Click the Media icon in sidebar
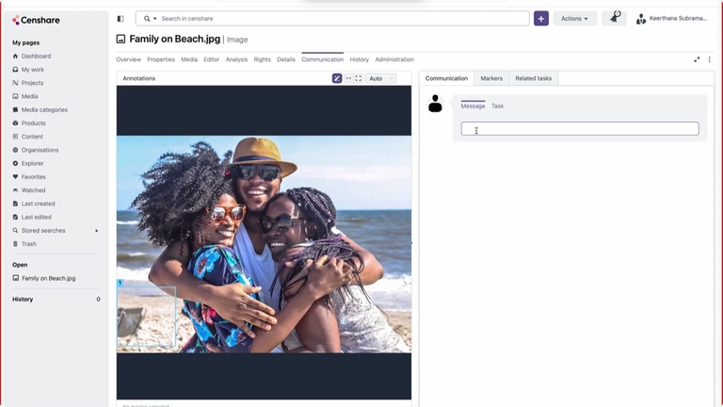Image resolution: width=723 pixels, height=407 pixels. click(15, 96)
